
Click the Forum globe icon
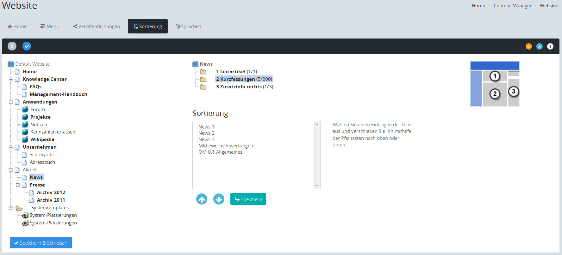25,110
